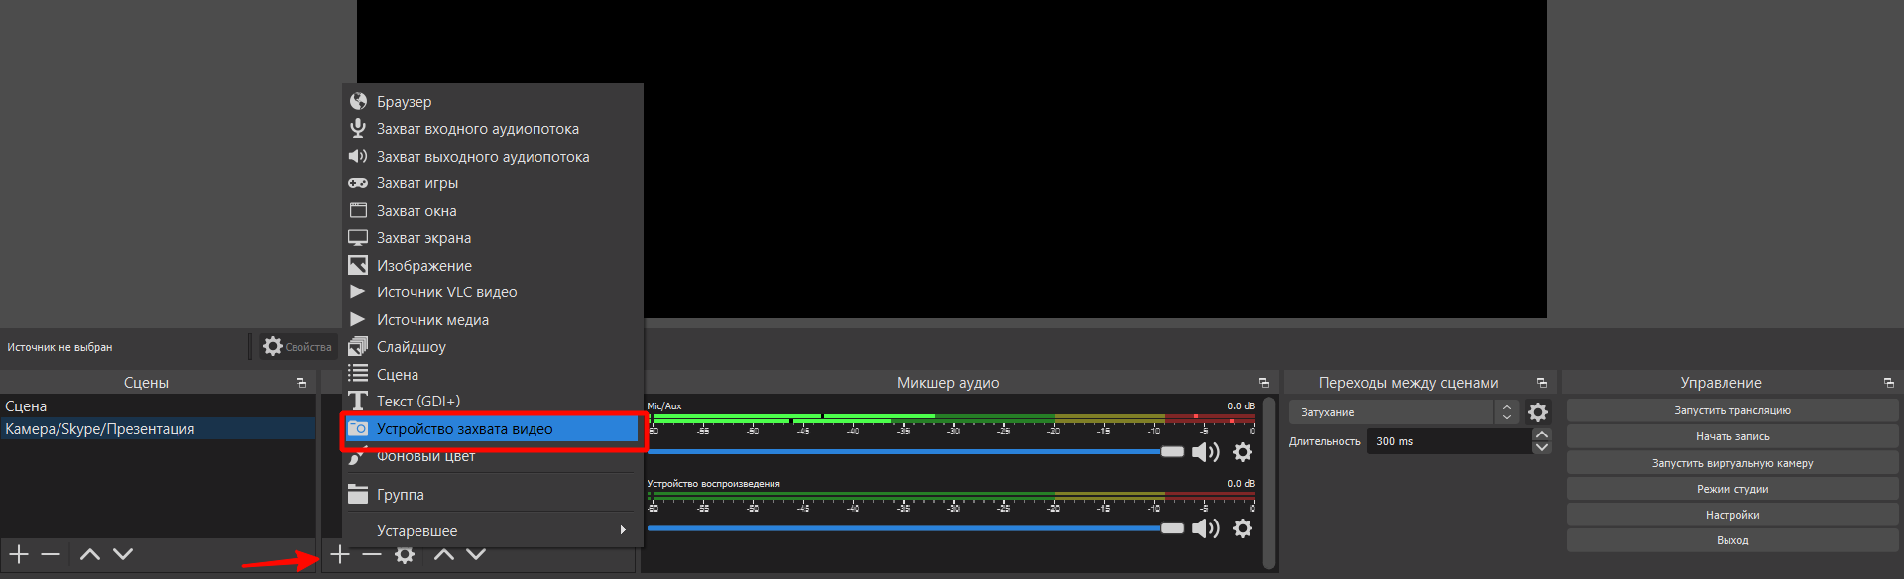
Task: Add a new scene in the Сцены panel
Action: pyautogui.click(x=19, y=554)
